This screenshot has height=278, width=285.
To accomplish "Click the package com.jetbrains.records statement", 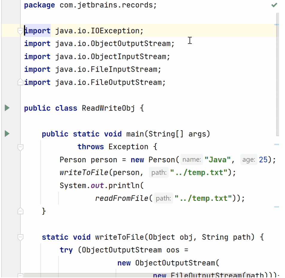I will coord(90,5).
